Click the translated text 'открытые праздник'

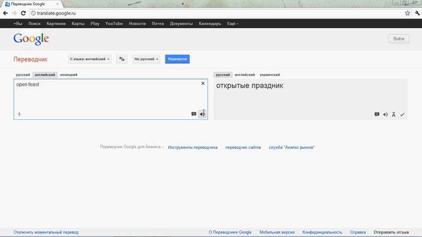pyautogui.click(x=249, y=86)
